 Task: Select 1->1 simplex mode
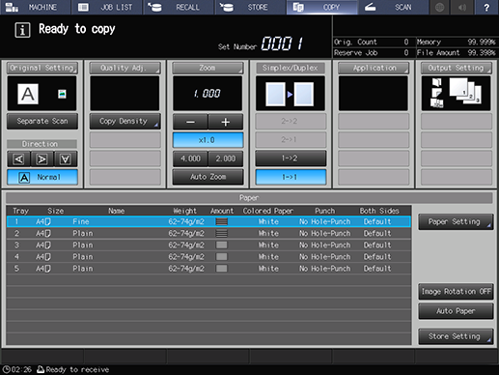[x=291, y=177]
